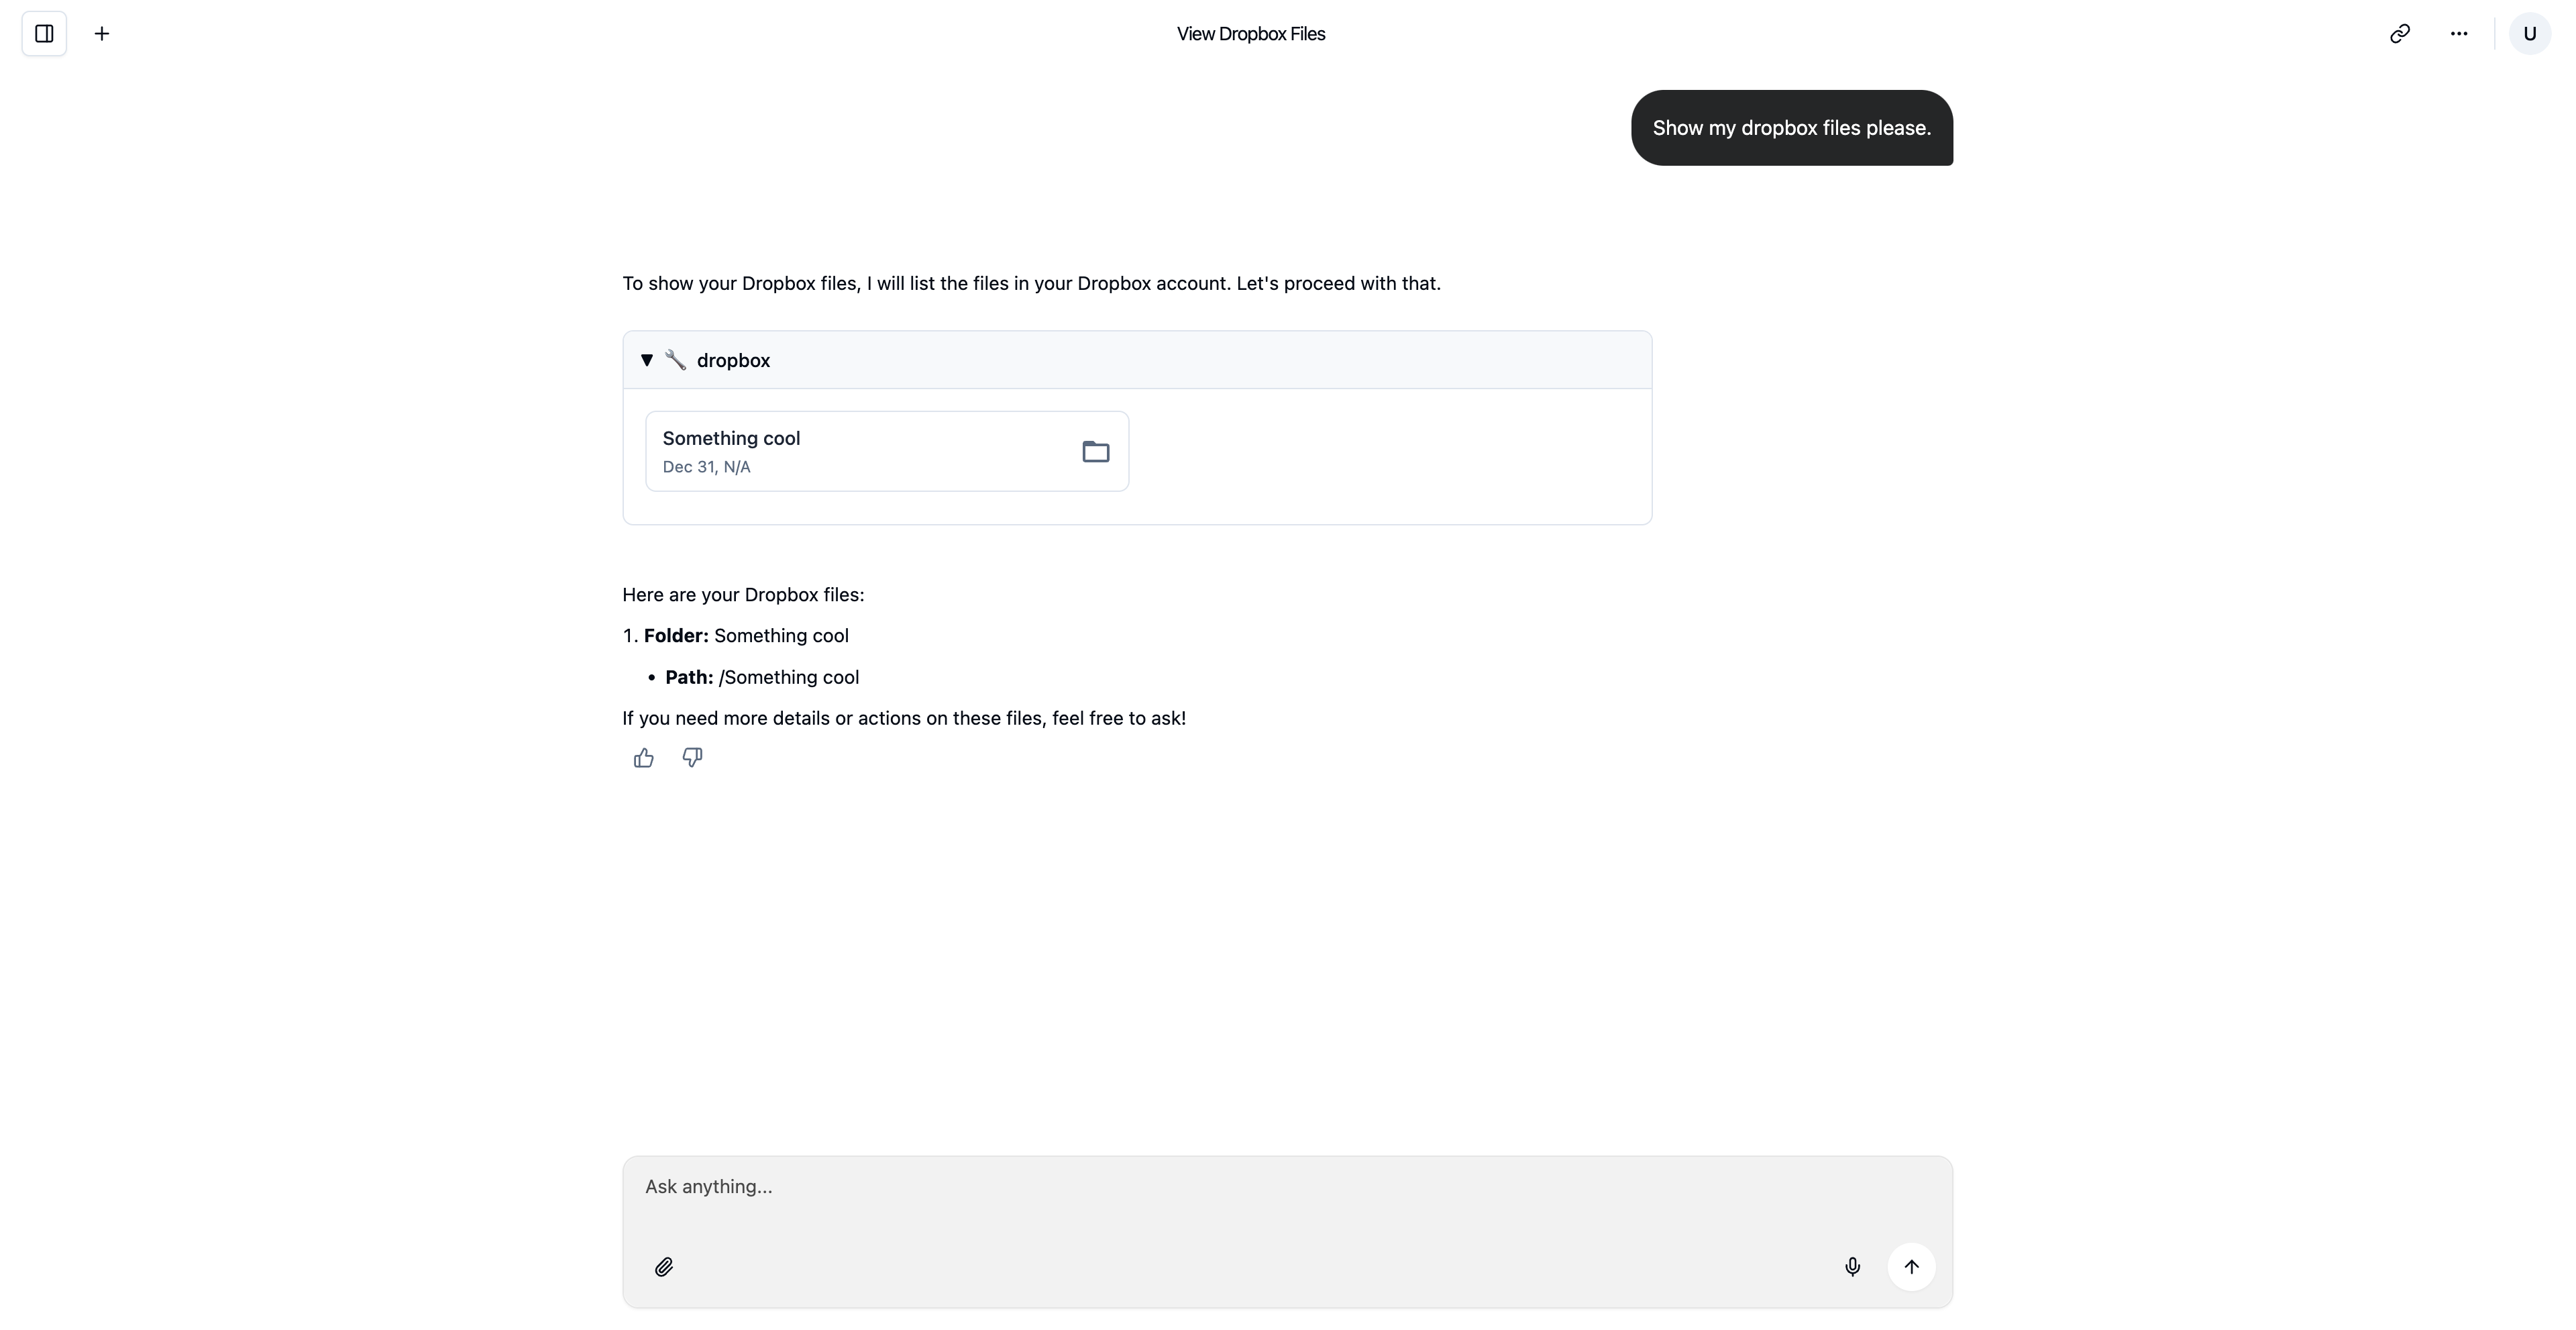This screenshot has width=2576, height=1330.
Task: Attach a file using the paperclip icon
Action: pos(665,1266)
